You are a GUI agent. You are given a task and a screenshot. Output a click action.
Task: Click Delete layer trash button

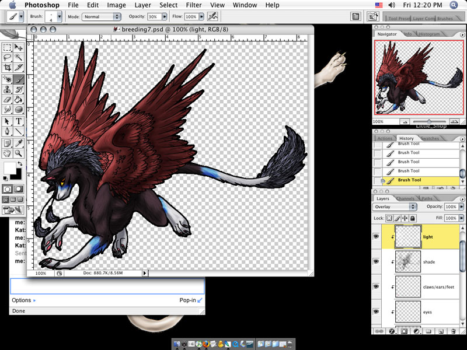[x=454, y=331]
